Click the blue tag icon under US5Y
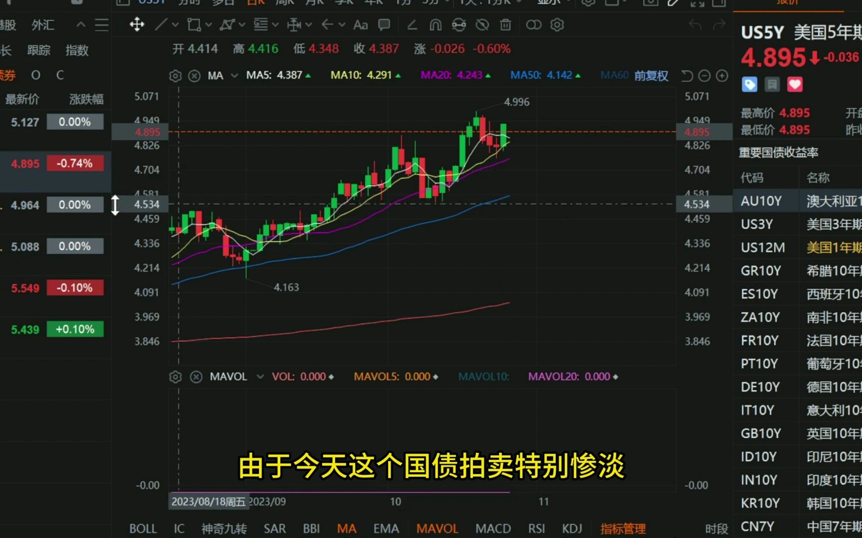The height and width of the screenshot is (538, 862). click(749, 85)
